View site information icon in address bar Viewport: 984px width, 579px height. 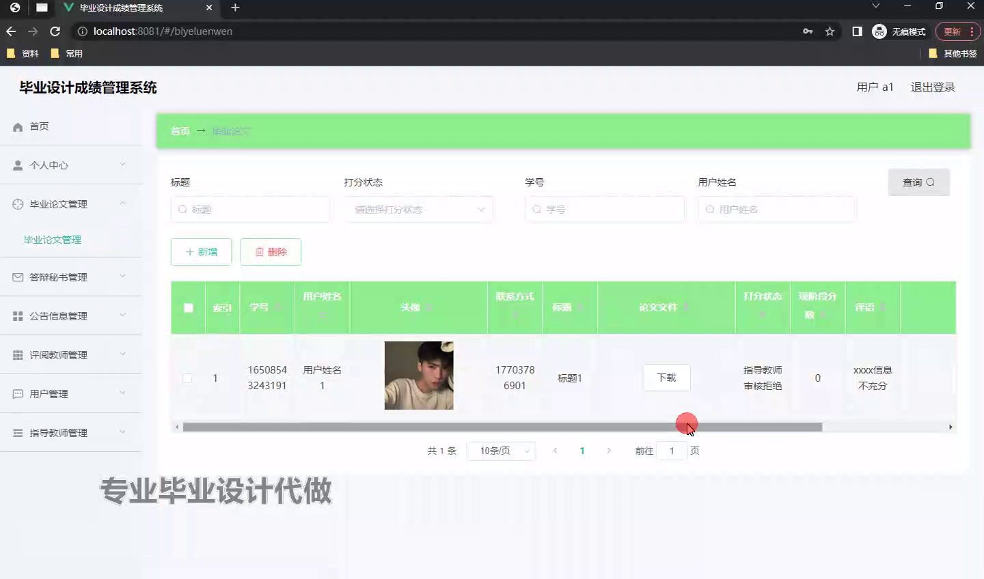[82, 31]
